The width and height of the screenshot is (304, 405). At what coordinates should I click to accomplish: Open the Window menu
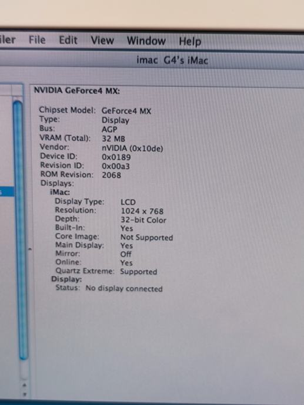pyautogui.click(x=146, y=41)
